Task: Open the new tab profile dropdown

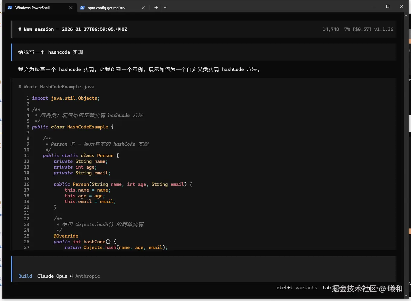Action: coord(165,8)
